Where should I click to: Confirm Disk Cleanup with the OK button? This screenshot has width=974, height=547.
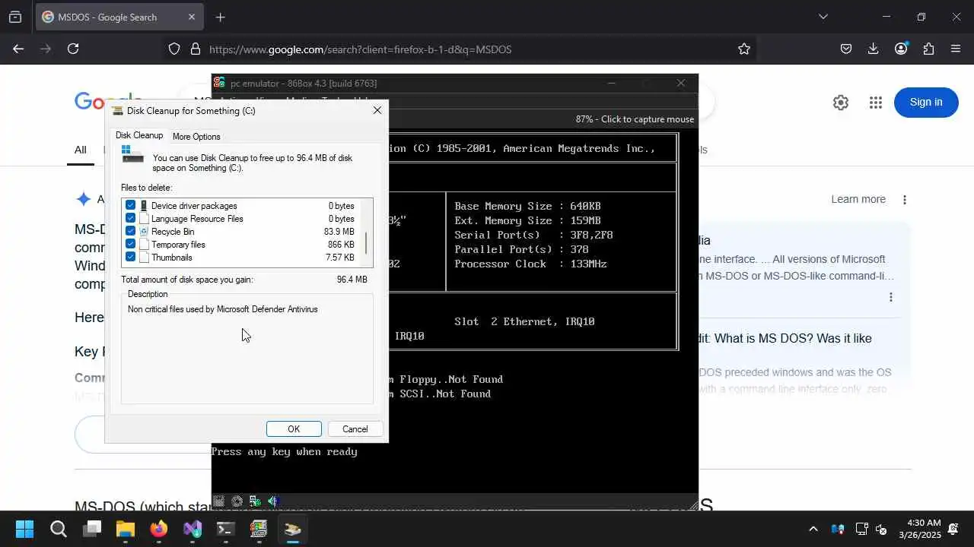click(x=294, y=429)
